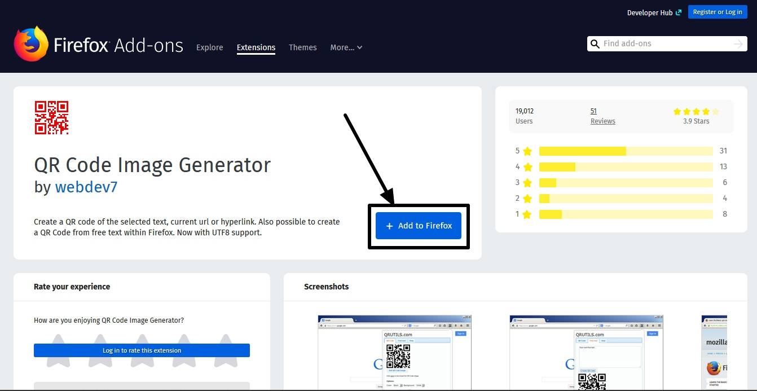This screenshot has height=391, width=757.
Task: Click the 8 one-star review count
Action: coord(725,214)
